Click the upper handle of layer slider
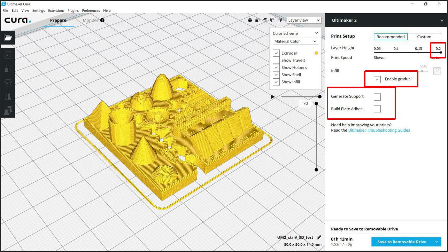Screen dimensions: 448x252 316,103
